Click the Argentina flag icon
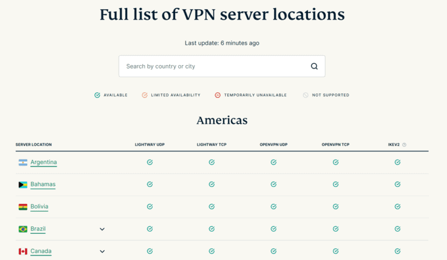447x260 pixels. click(x=23, y=162)
